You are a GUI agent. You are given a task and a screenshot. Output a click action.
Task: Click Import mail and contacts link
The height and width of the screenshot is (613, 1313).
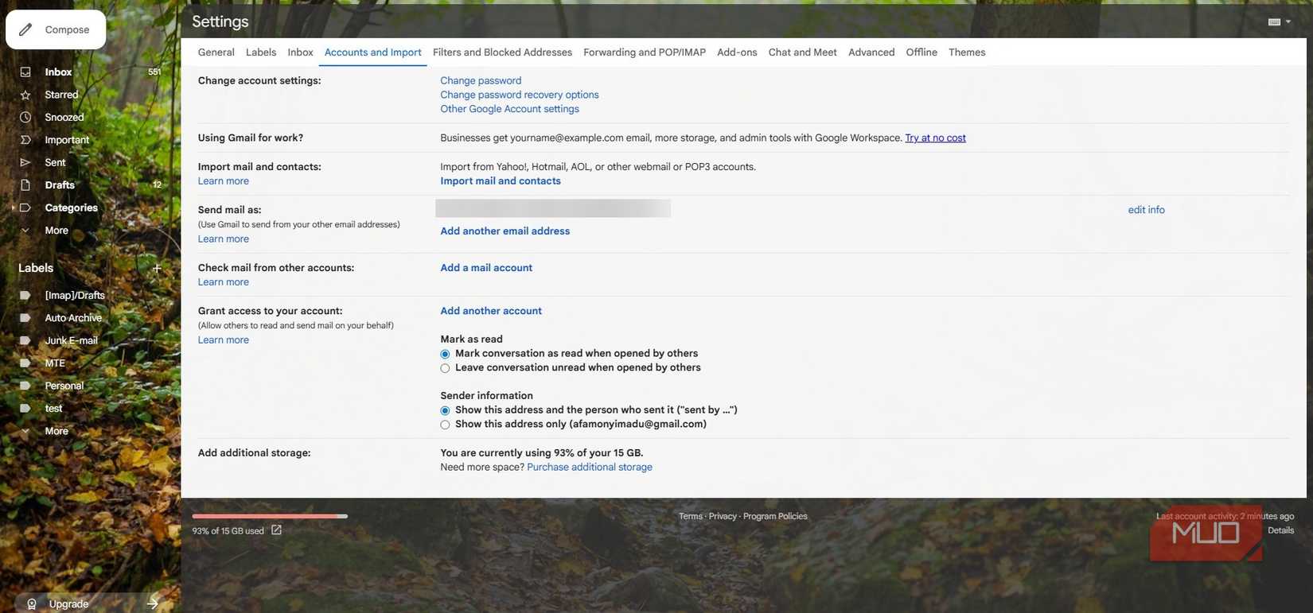pyautogui.click(x=501, y=181)
